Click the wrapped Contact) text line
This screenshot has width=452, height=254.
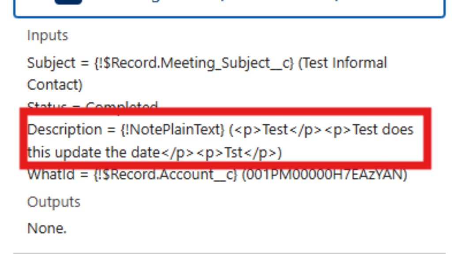tap(55, 85)
